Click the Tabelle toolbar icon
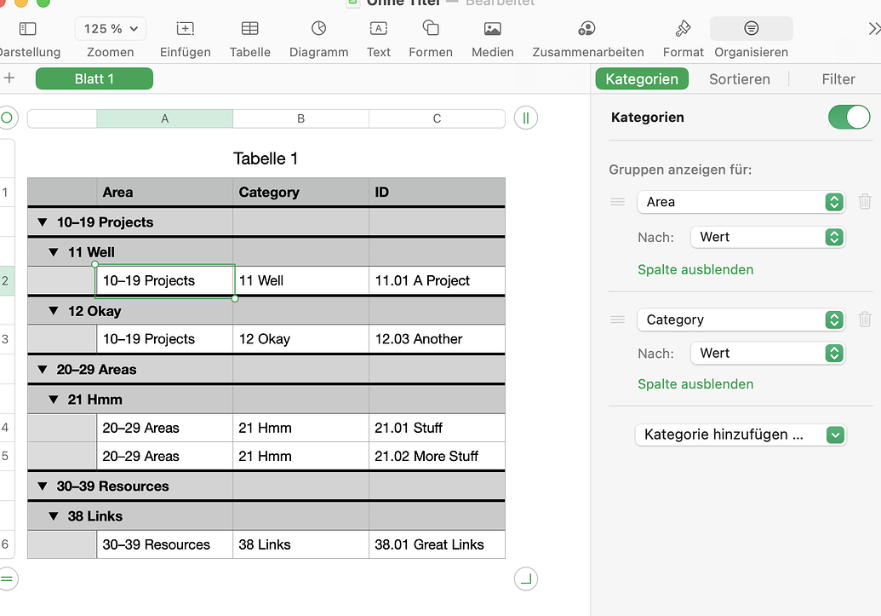 point(249,29)
